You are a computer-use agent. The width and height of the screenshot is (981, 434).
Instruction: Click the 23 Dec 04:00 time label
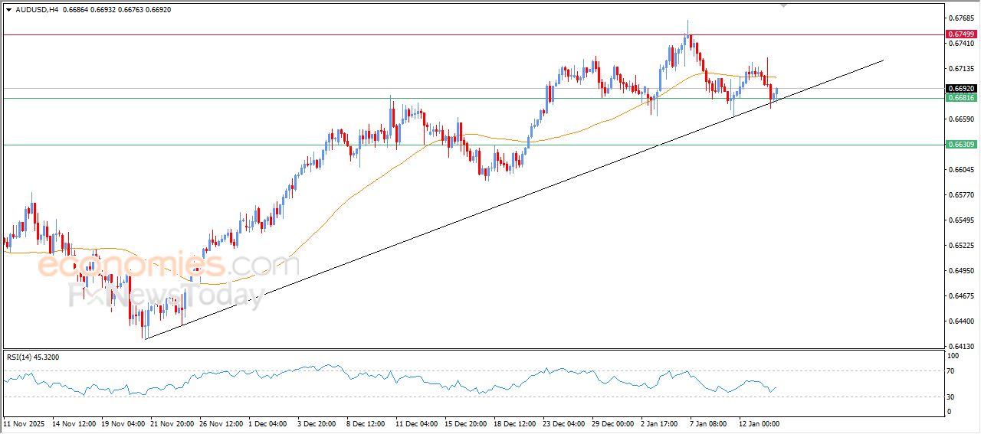click(563, 423)
